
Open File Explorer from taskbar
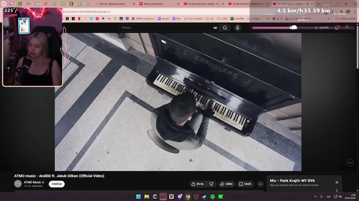tap(147, 197)
